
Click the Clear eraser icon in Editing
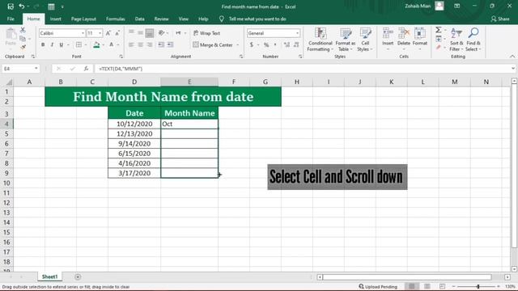(439, 48)
